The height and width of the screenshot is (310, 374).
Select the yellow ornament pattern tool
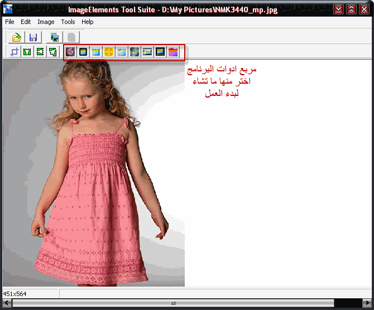[x=109, y=52]
